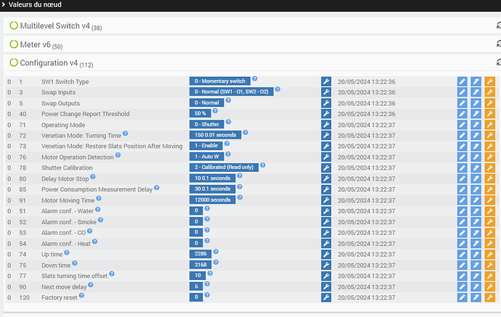Click the pencil icon in Factory reset row
Image resolution: width=501 pixels, height=317 pixels.
tap(462, 297)
